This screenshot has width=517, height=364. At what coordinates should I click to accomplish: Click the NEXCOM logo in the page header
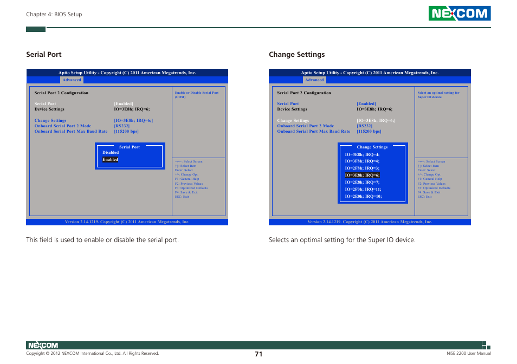tap(460, 13)
